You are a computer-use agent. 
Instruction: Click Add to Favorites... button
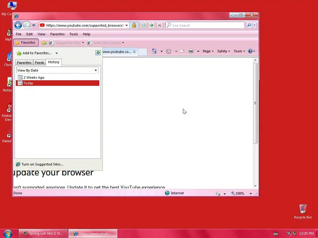click(34, 53)
